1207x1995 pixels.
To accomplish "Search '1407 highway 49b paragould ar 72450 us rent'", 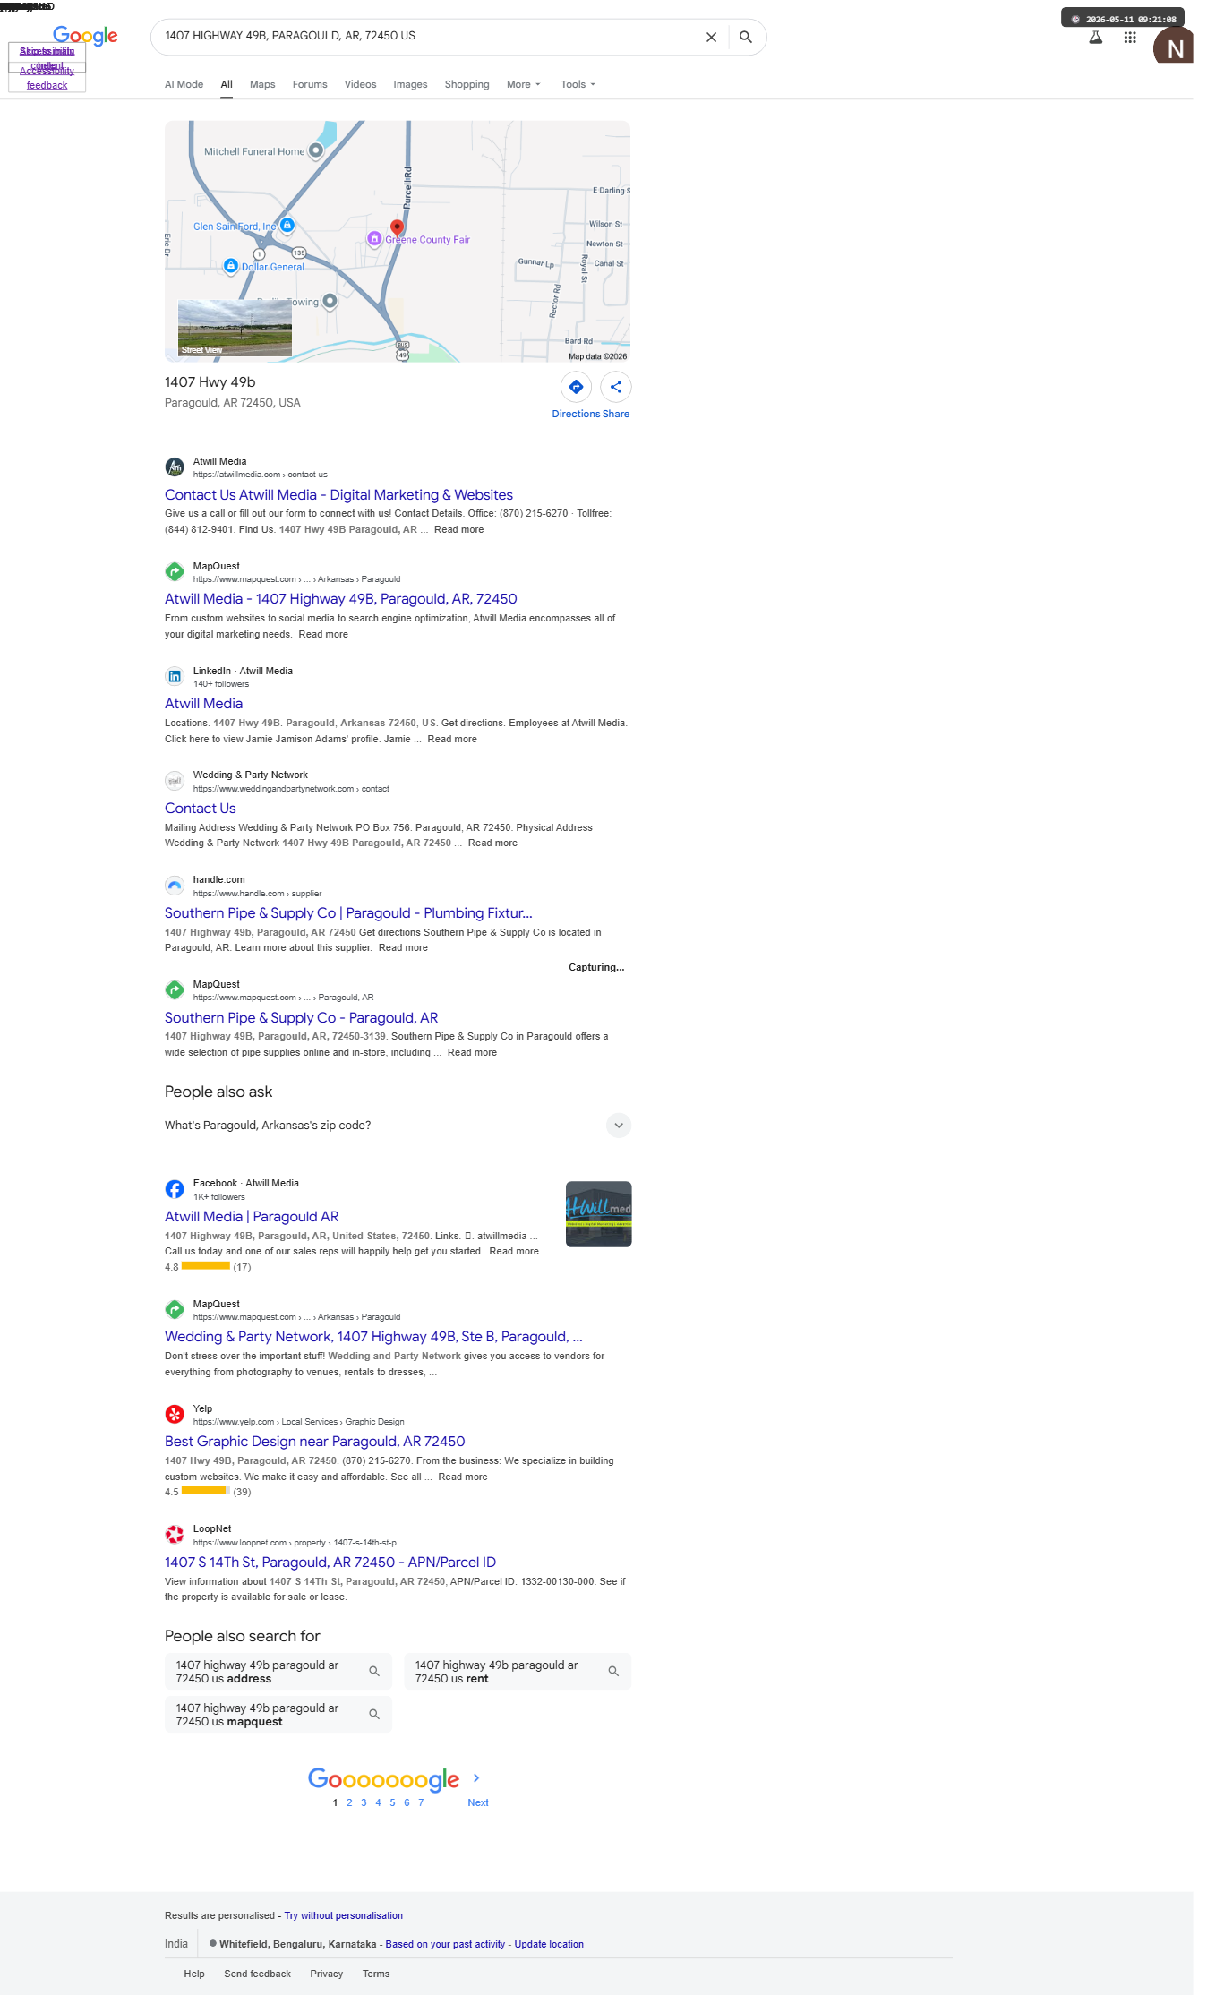I will (x=518, y=1672).
